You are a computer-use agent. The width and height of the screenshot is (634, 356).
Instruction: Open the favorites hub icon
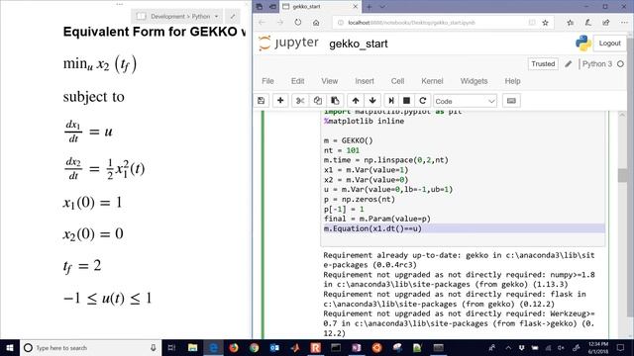pyautogui.click(x=570, y=23)
